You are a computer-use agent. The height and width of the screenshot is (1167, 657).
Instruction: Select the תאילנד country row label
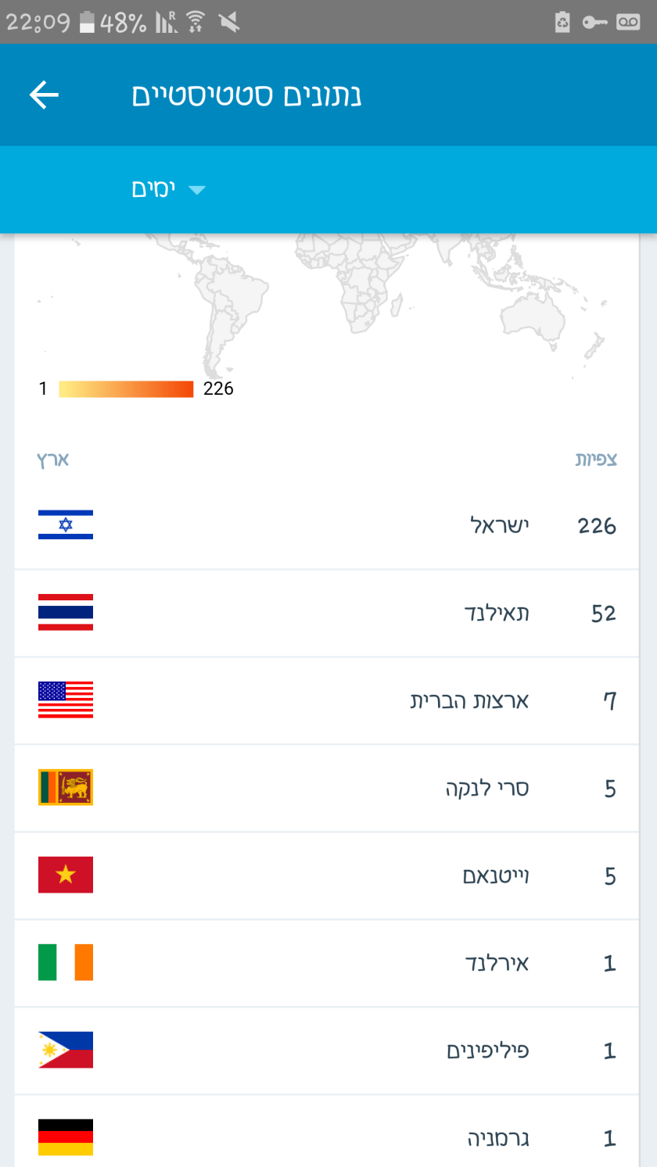[496, 613]
